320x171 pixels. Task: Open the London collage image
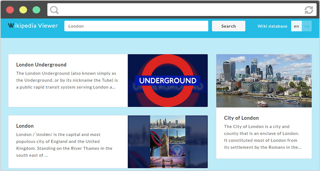[168, 142]
